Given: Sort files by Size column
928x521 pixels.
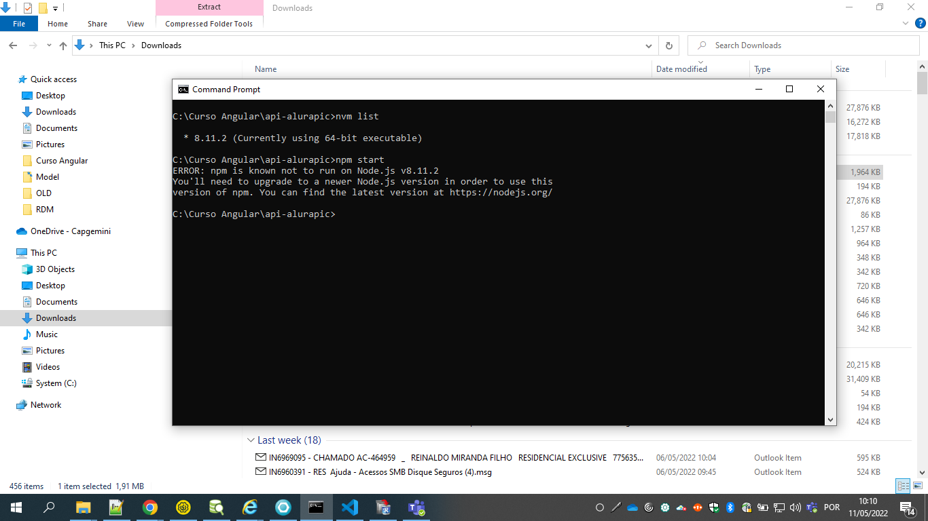Looking at the screenshot, I should pyautogui.click(x=842, y=69).
